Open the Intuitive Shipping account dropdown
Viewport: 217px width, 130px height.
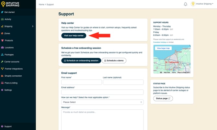[202, 4]
